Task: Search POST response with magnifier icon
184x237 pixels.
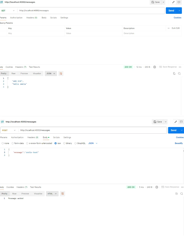Action: click(x=182, y=194)
